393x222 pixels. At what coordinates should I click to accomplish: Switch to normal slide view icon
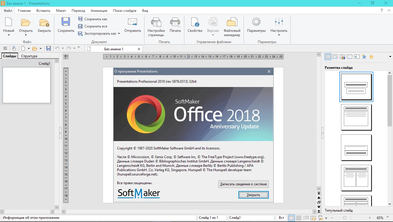click(292, 218)
